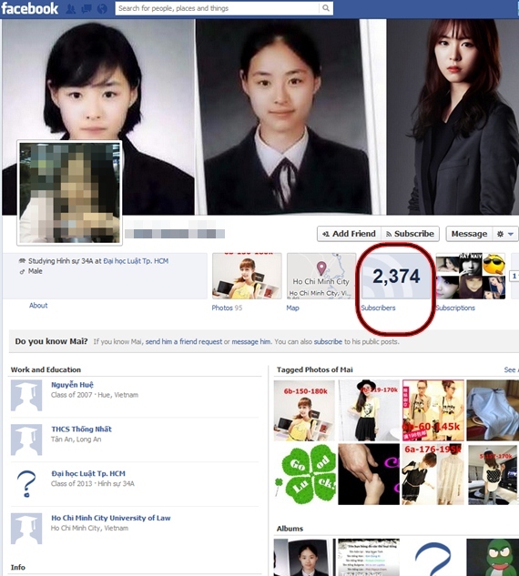Open the friend requests icon
Screen dimensions: 519x576
(x=71, y=9)
